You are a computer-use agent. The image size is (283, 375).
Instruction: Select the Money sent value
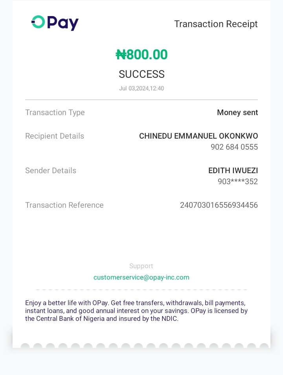[x=237, y=113]
